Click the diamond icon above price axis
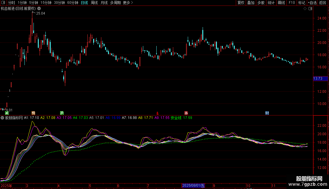The width and height of the screenshot is (329, 189). point(305,9)
